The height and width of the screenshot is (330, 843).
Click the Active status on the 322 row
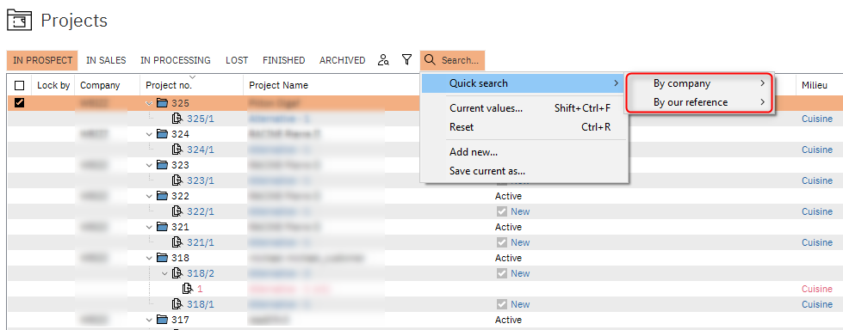click(x=508, y=196)
